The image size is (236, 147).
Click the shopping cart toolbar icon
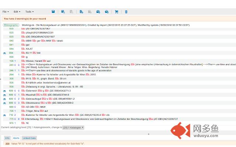117,12
